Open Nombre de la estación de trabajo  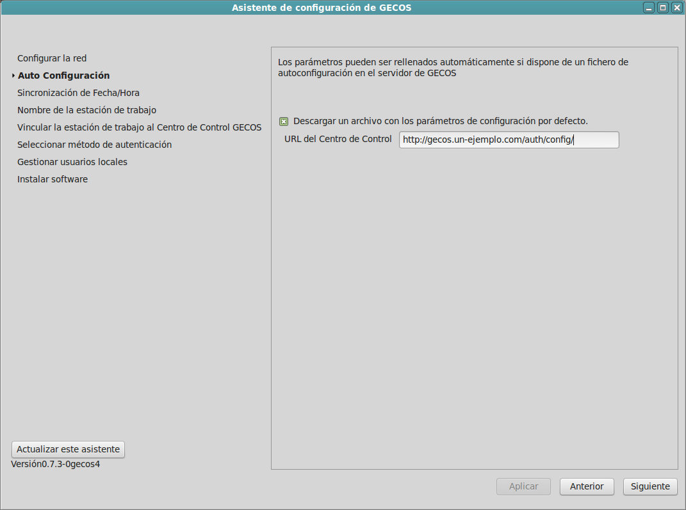[86, 110]
